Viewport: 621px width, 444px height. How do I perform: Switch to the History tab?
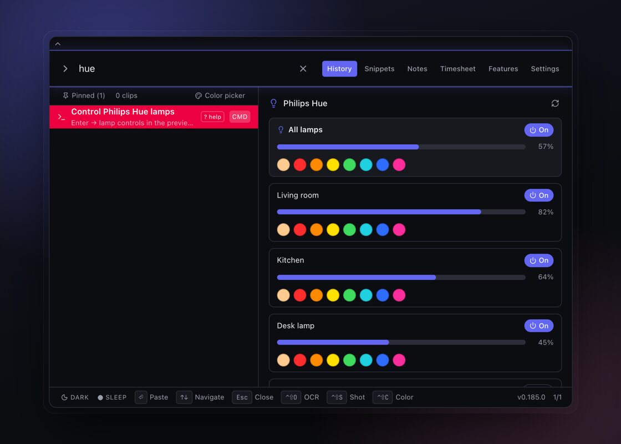339,69
